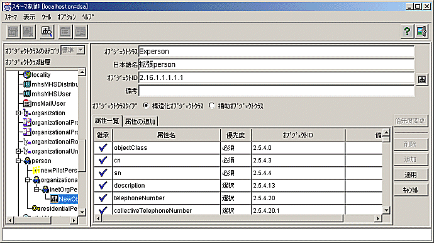Select the 構造化オブジェクトクラス radio button
Image resolution: width=434 pixels, height=243 pixels.
click(145, 106)
